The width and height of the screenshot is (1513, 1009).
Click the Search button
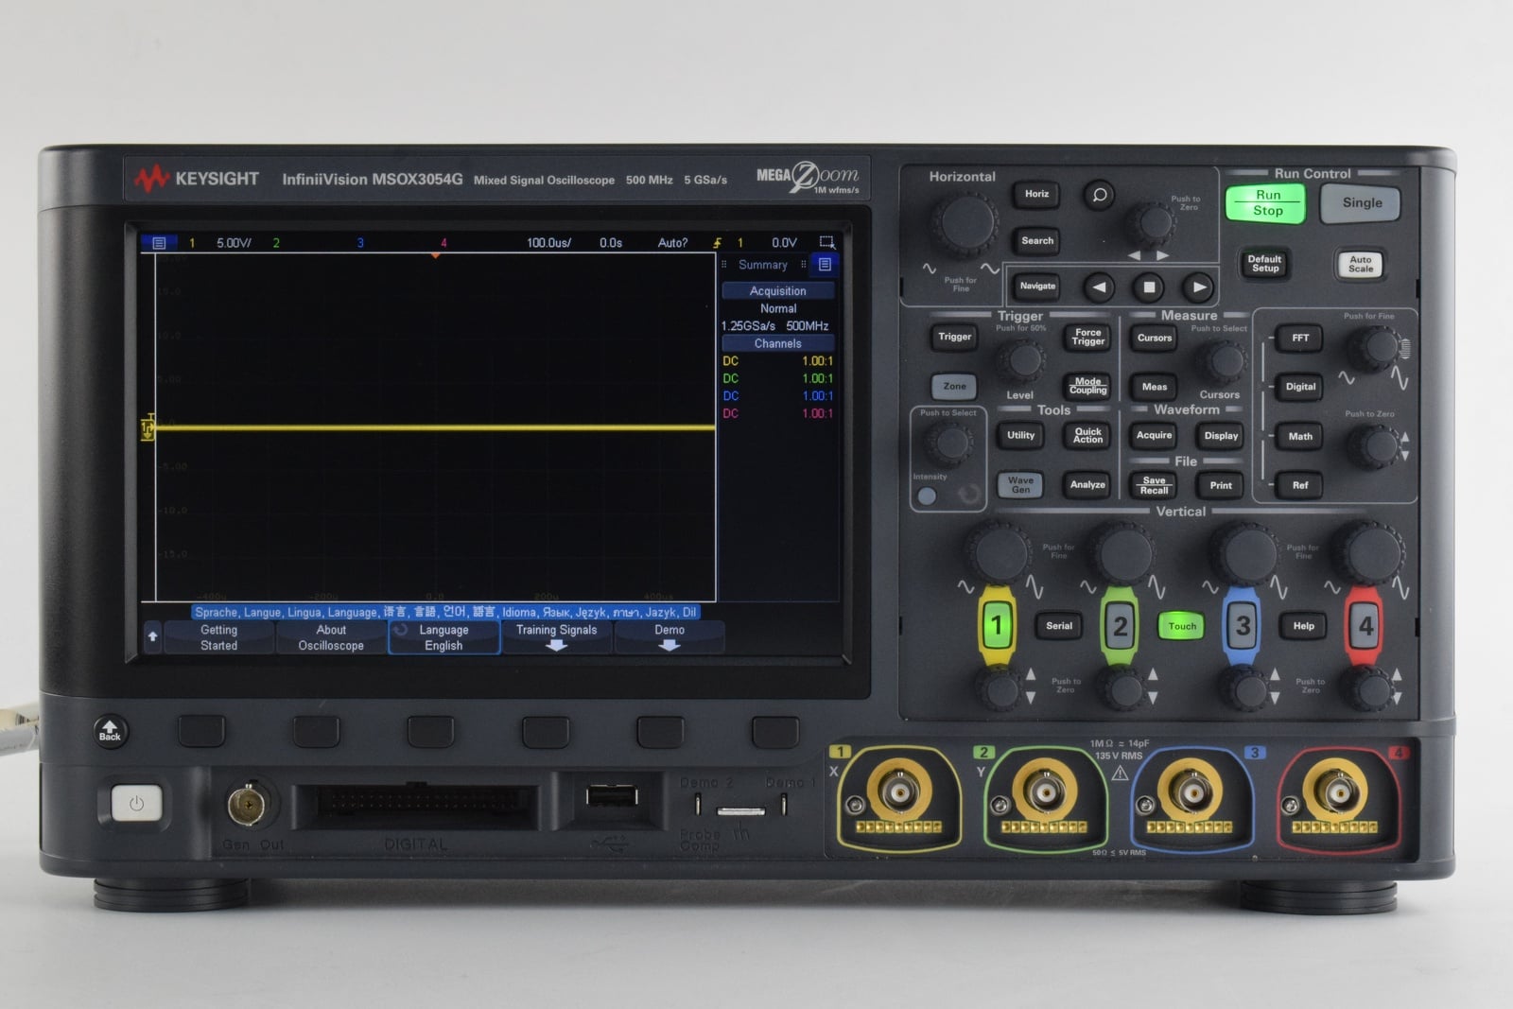(x=1036, y=240)
